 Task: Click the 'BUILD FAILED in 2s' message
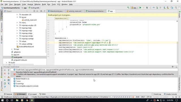(23, 79)
